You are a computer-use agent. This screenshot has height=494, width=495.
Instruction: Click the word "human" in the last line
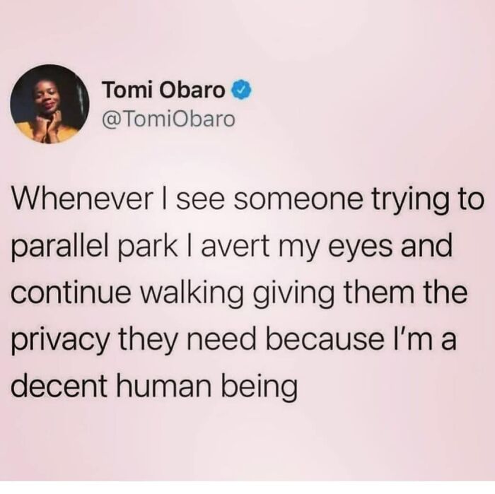tap(164, 386)
